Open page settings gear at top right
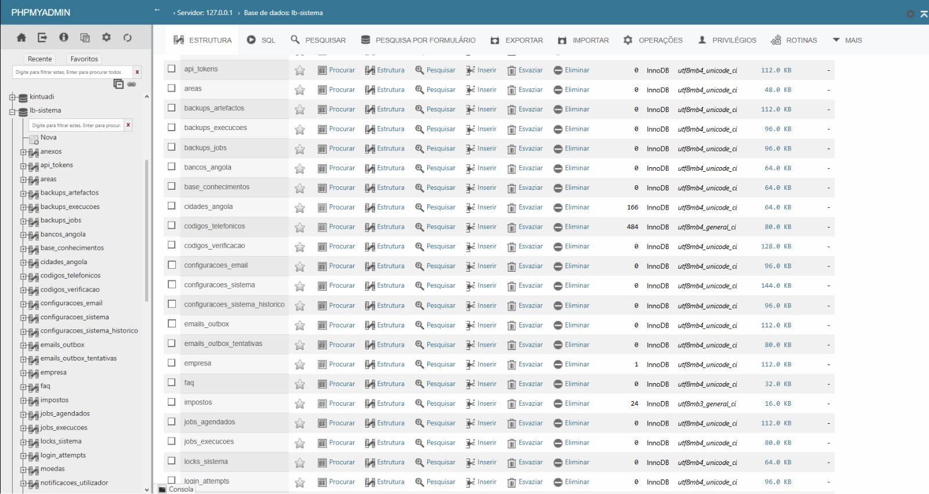Viewport: 929px width, 494px height. [x=910, y=14]
